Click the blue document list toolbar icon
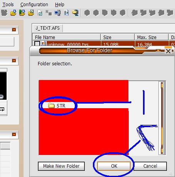The width and height of the screenshot is (175, 177). tap(66, 13)
